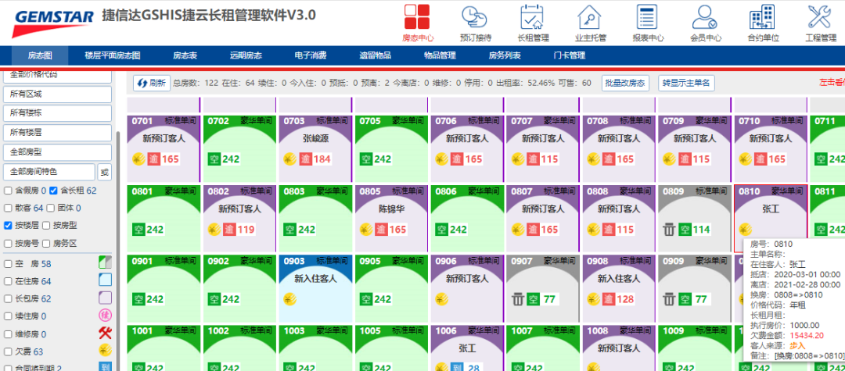The image size is (845, 371).
Task: Go to 报表中心 report center
Action: (648, 22)
